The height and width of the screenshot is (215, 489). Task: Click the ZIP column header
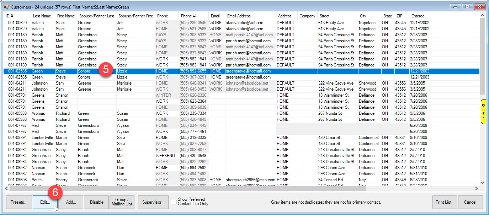click(399, 16)
